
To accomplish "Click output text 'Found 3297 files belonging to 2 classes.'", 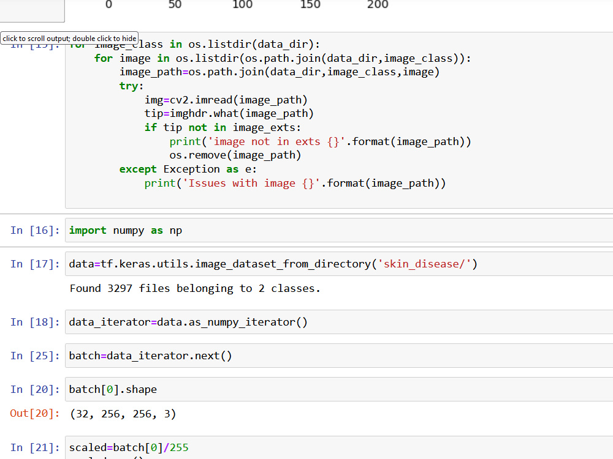I will (195, 288).
